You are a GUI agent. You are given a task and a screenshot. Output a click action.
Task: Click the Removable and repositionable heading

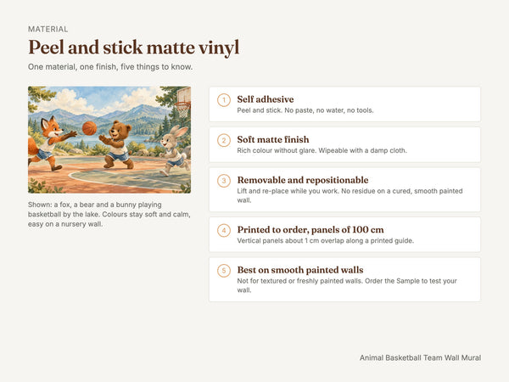303,180
